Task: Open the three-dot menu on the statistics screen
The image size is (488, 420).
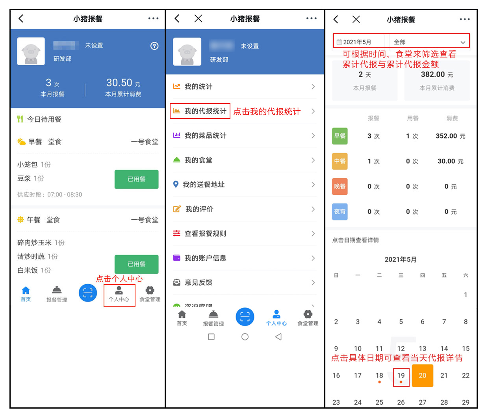Action: click(465, 19)
